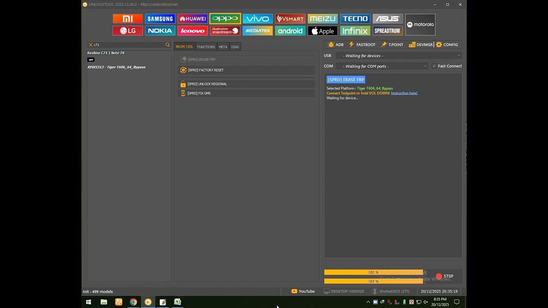Select the Apple brand logo
Image resolution: width=548 pixels, height=308 pixels.
(x=323, y=31)
